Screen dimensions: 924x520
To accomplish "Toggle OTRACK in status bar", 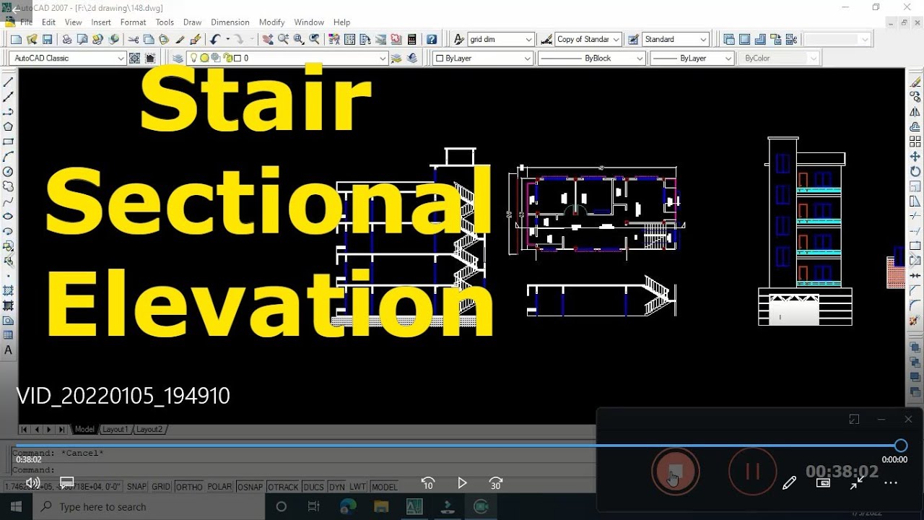I will (x=283, y=487).
